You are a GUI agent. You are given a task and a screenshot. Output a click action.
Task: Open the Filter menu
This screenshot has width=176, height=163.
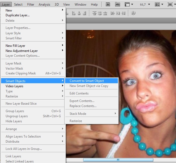click(x=31, y=4)
